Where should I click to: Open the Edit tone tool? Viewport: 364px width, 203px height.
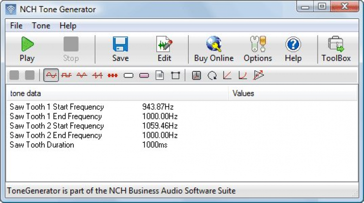(x=165, y=49)
